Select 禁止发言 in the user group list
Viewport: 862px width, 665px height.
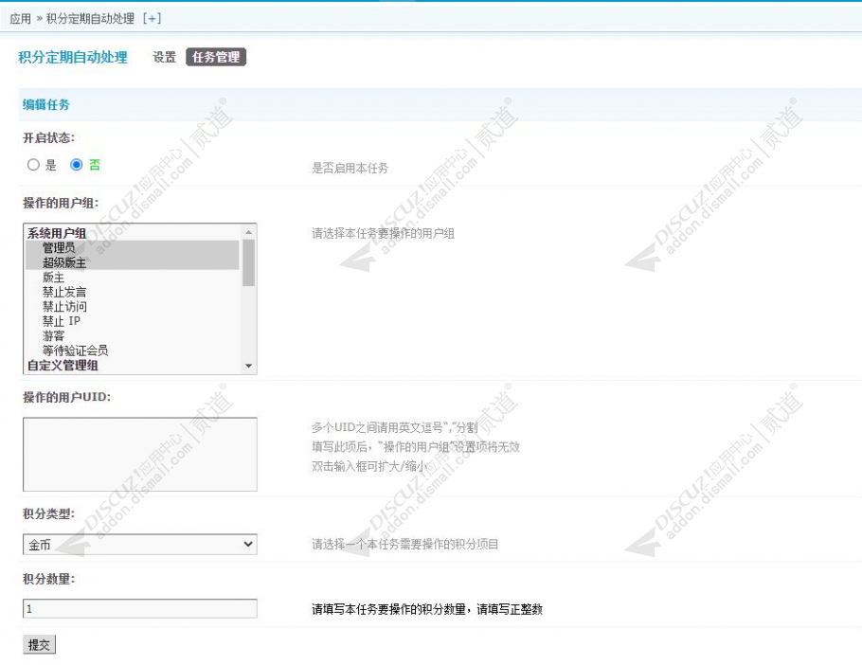[132, 292]
